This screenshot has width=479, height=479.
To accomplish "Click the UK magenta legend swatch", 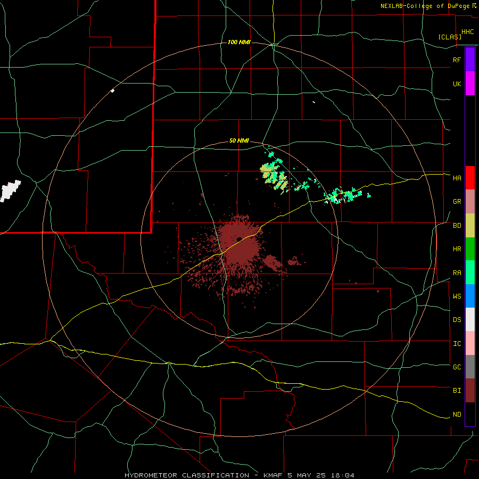I will (470, 84).
